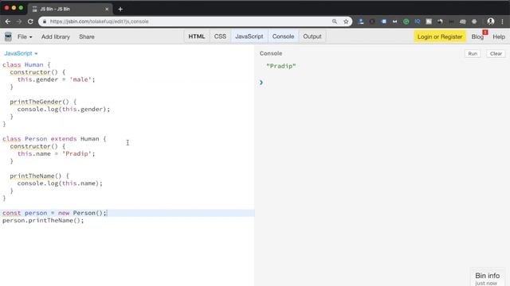Open the Add library menu

(56, 37)
